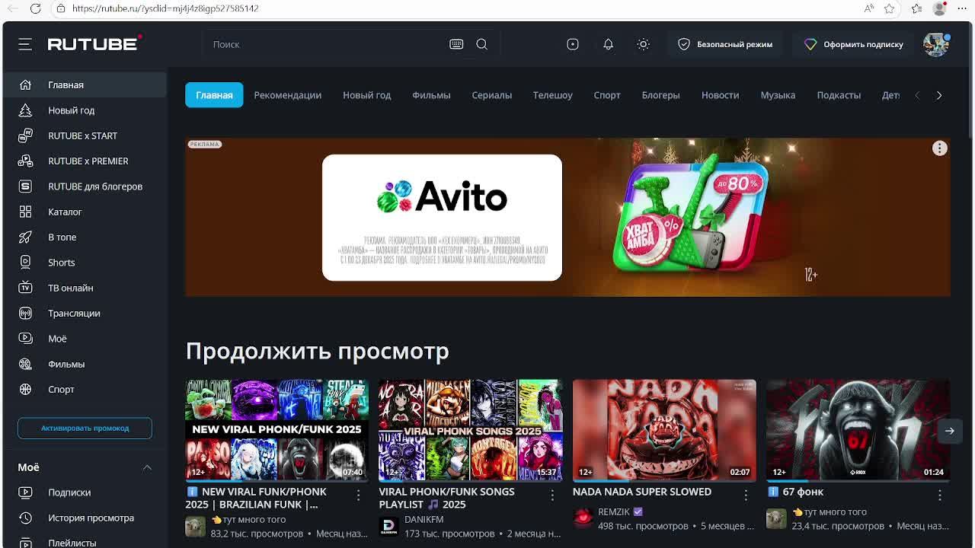The width and height of the screenshot is (975, 548).
Task: Open RUTUBE x START in sidebar
Action: 84,135
